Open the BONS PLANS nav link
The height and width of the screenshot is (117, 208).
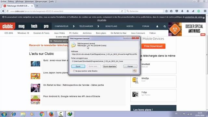111,26
